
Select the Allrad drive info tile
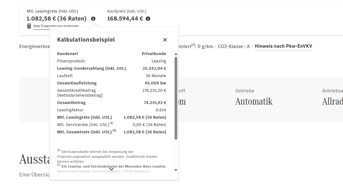tap(332, 98)
